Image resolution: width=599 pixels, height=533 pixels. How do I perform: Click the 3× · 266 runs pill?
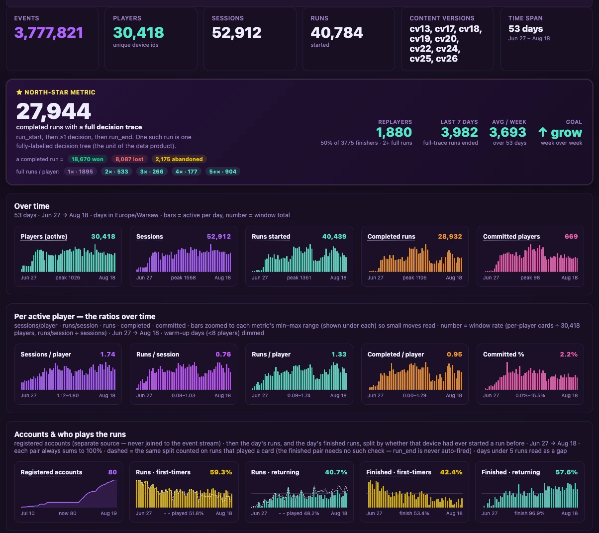click(x=152, y=172)
